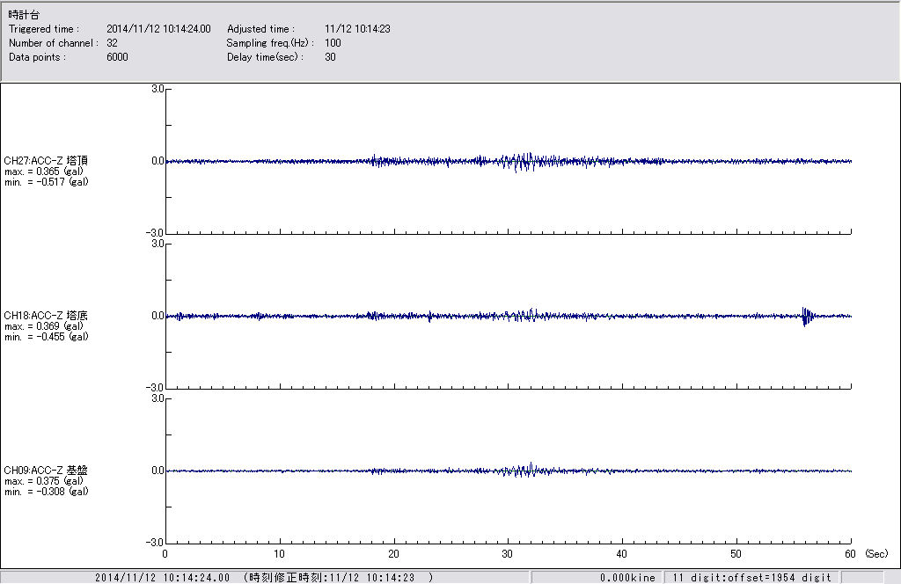Image resolution: width=901 pixels, height=584 pixels.
Task: Click the CH27 waveform peak near 32 seconds
Action: (x=528, y=162)
